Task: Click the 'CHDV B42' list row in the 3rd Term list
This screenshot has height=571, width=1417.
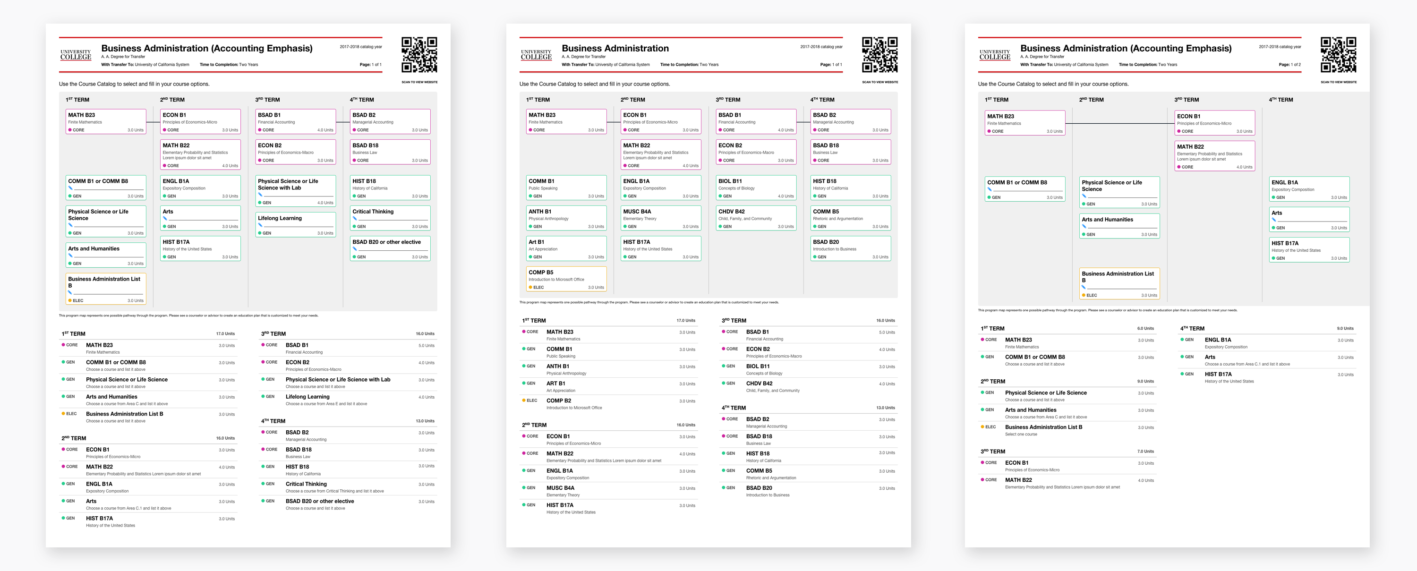Action: [x=809, y=386]
